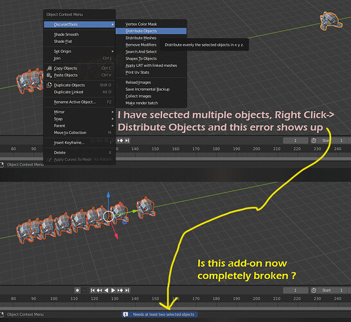This screenshot has width=351, height=322.
Task: Choose Join in context menu
Action: coord(80,59)
